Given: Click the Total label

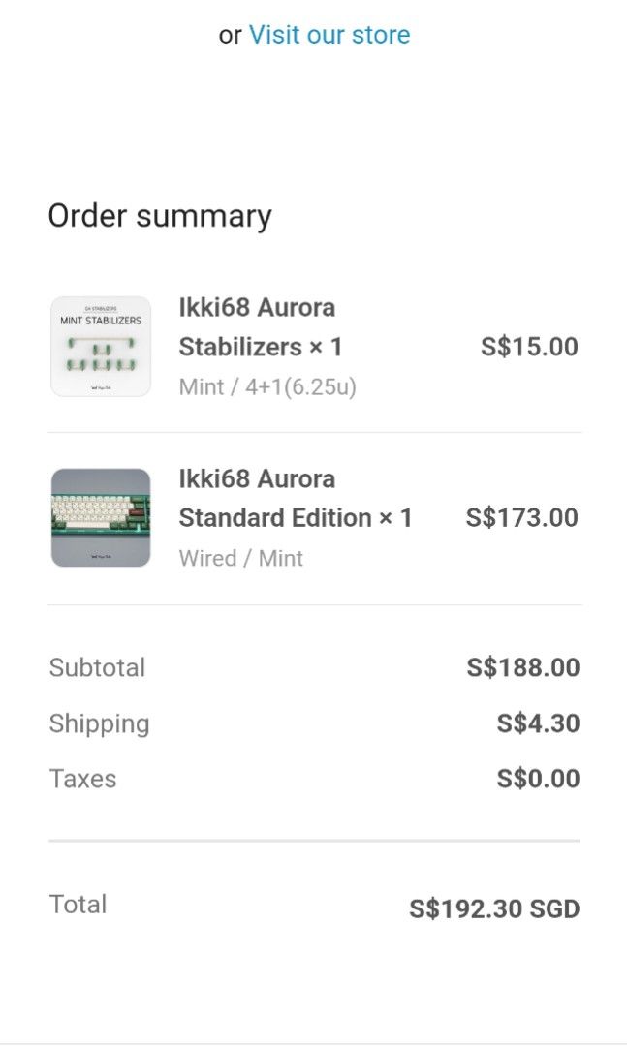Looking at the screenshot, I should click(78, 905).
